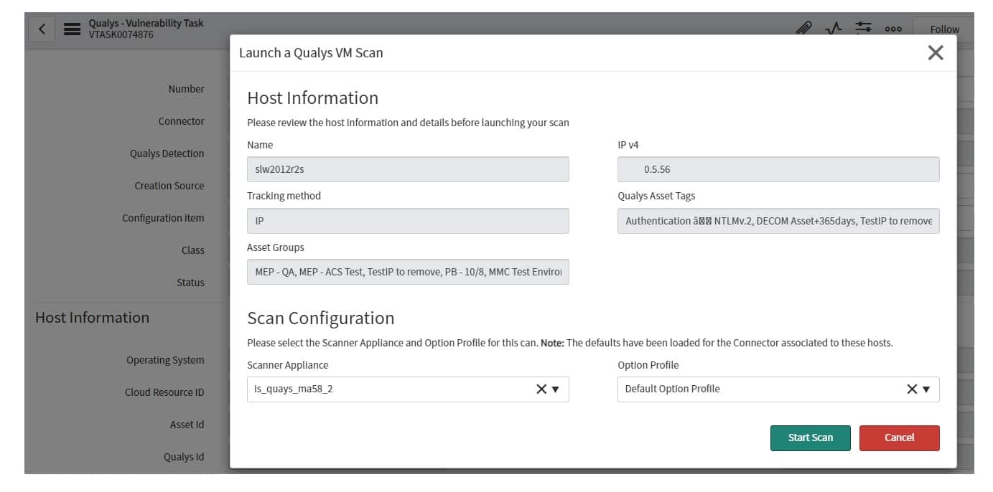Click the Cloud Resource ID label
Viewport: 993px width, 492px height.
tap(164, 392)
